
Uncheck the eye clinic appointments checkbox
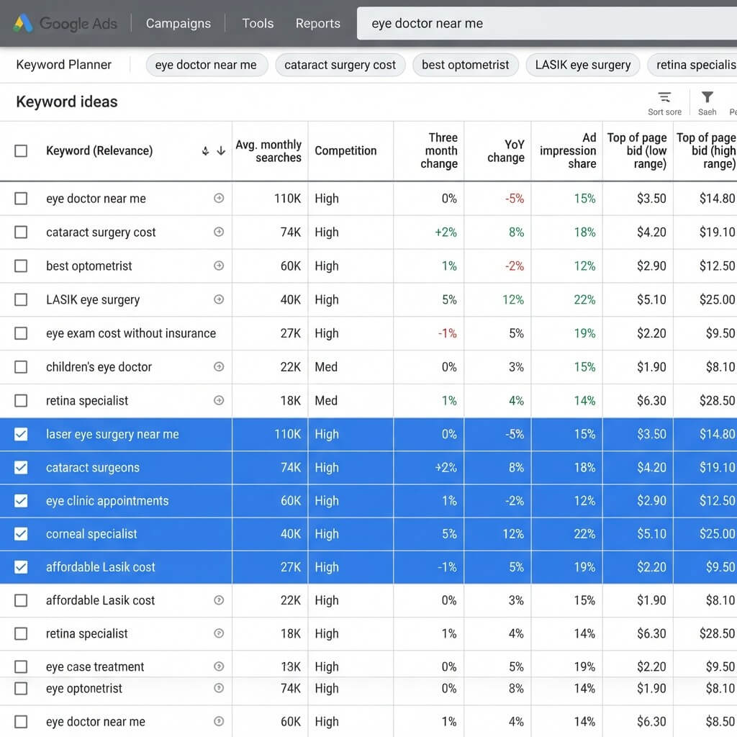21,501
